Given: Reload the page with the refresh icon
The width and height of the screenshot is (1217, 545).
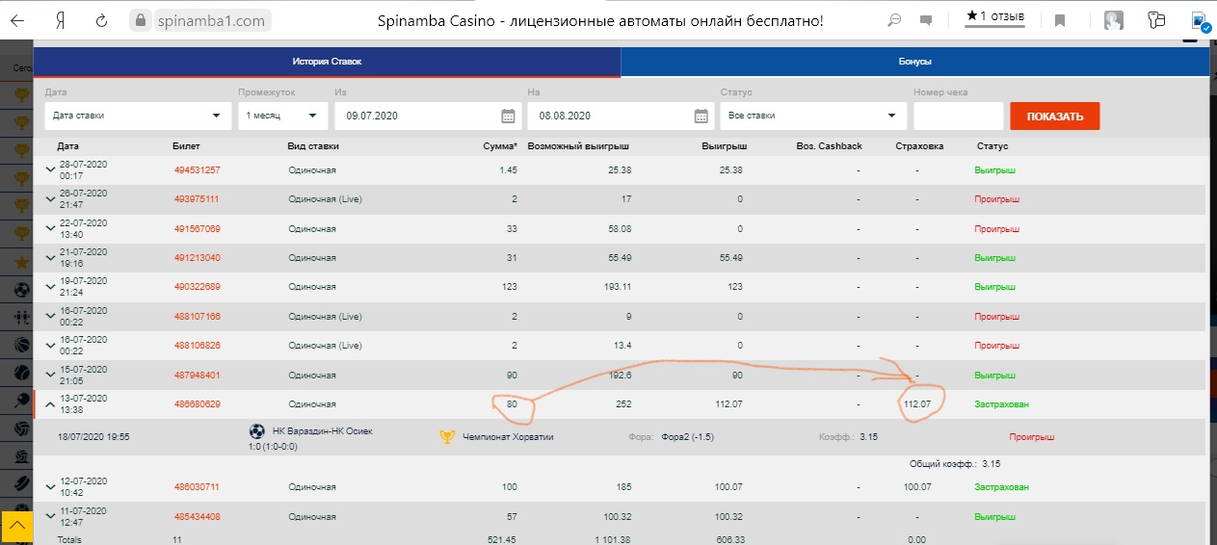Looking at the screenshot, I should click(102, 20).
